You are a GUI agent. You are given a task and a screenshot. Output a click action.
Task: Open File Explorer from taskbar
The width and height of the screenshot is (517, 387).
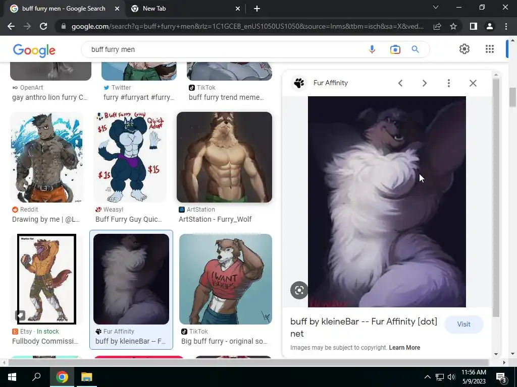87,377
